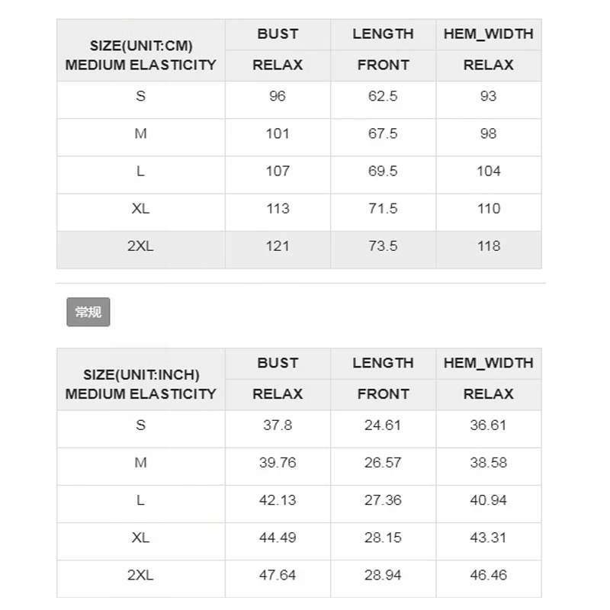Click bust value 96 for size S
Screen dimensions: 610x610
coord(278,96)
